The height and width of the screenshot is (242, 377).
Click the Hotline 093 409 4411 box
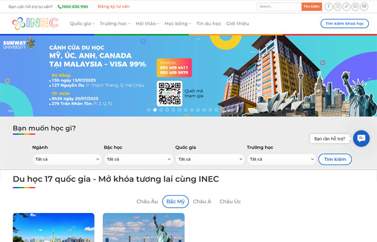click(x=174, y=68)
